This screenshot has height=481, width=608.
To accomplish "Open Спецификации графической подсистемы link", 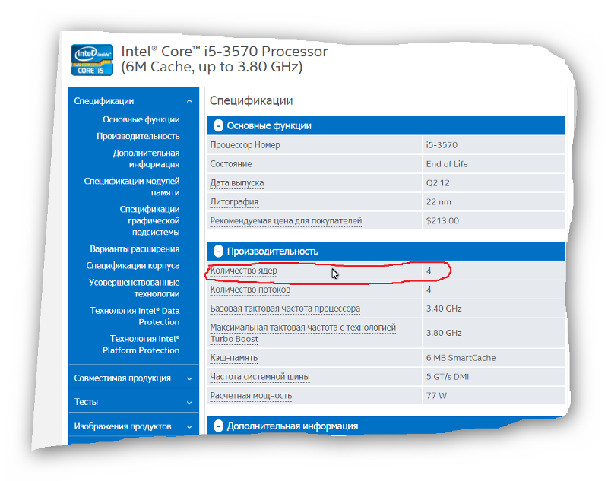I will click(x=149, y=220).
